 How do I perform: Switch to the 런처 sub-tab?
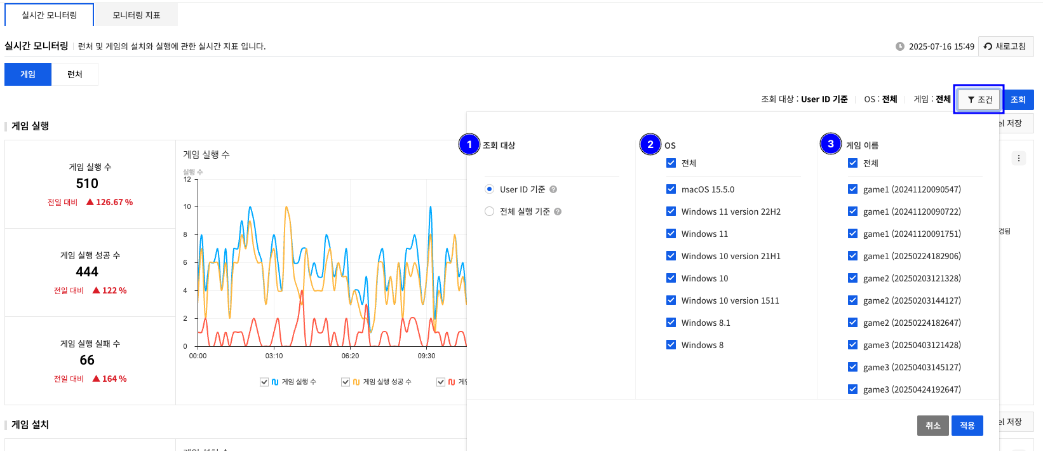(75, 74)
